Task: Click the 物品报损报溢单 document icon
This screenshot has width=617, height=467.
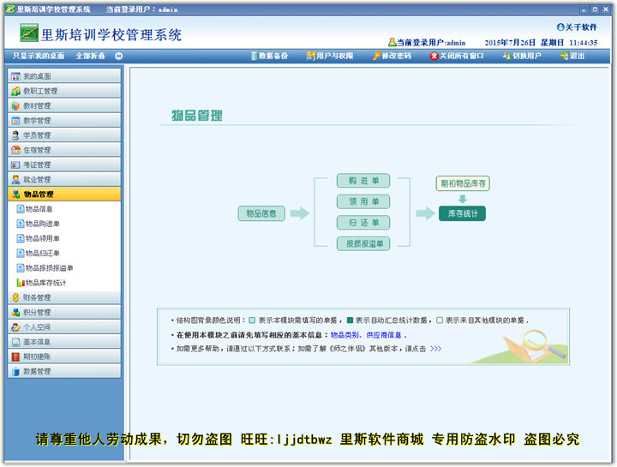Action: [20, 268]
